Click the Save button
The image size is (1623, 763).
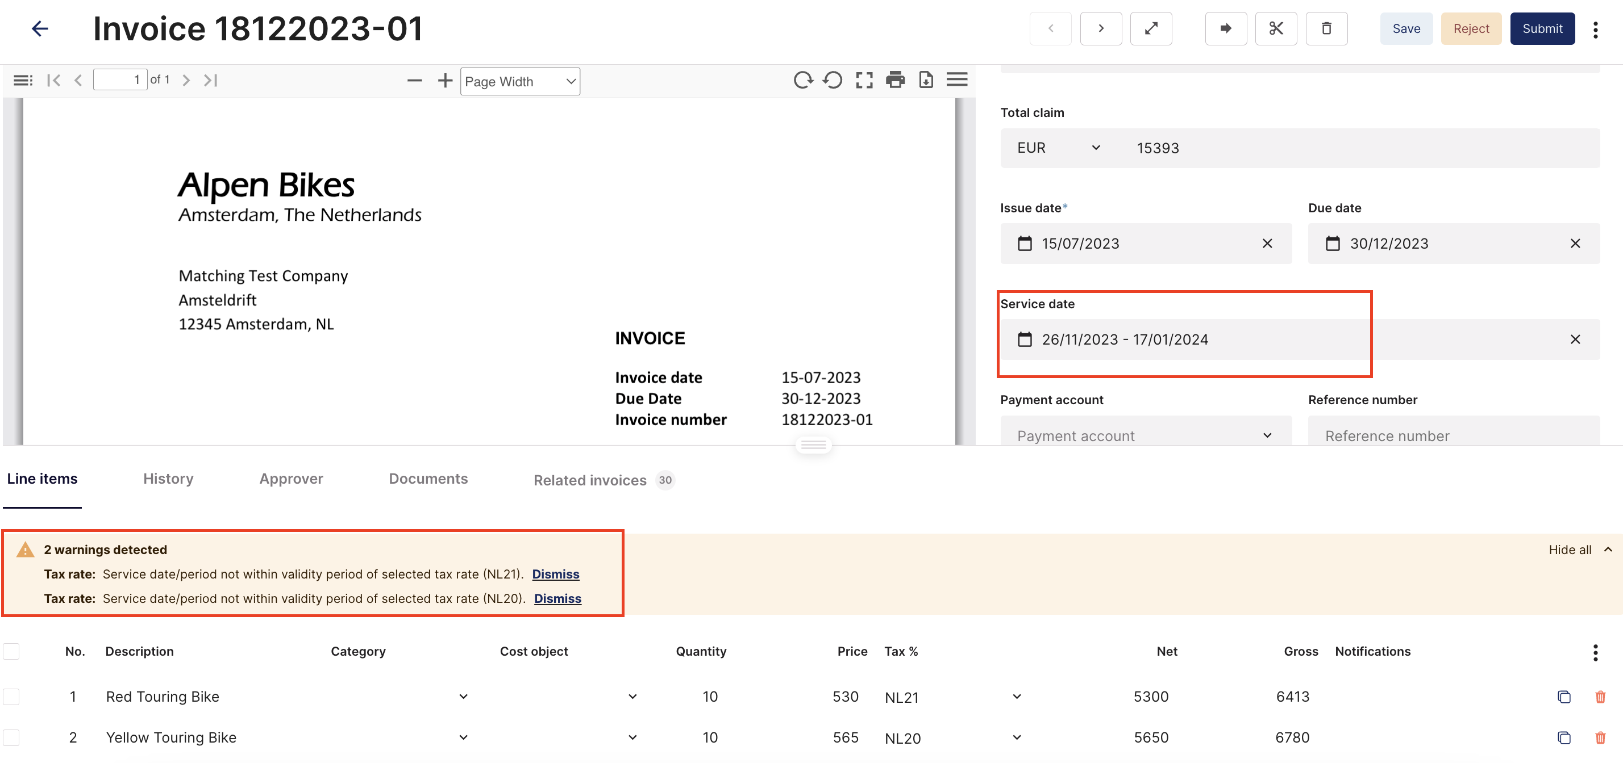pyautogui.click(x=1406, y=28)
